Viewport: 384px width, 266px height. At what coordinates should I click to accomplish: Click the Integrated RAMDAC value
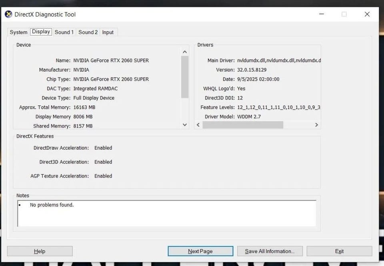(x=96, y=88)
